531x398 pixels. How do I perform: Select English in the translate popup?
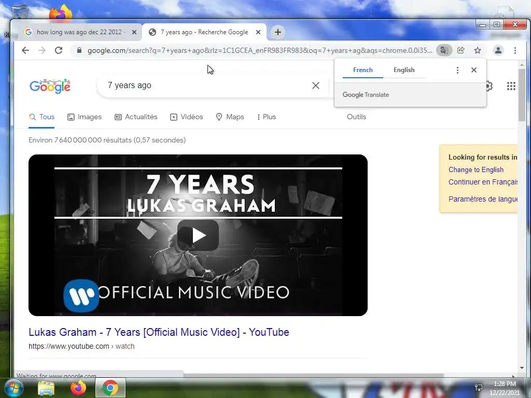[404, 70]
